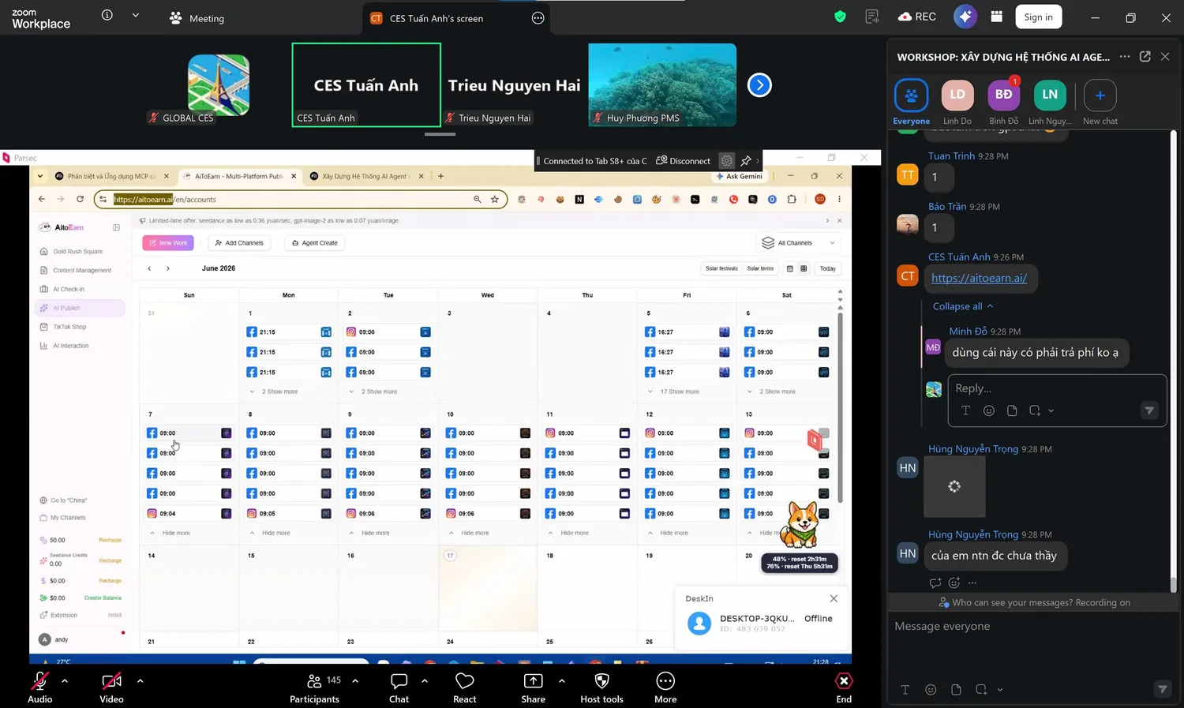Add reaction to Hùng Nguyễn Trọng's message

pos(954,583)
